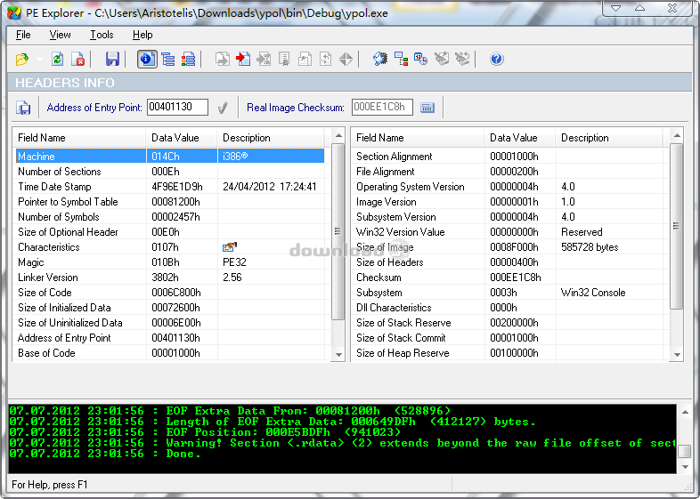
Task: Click the left table's scroll up arrow
Action: (x=338, y=135)
